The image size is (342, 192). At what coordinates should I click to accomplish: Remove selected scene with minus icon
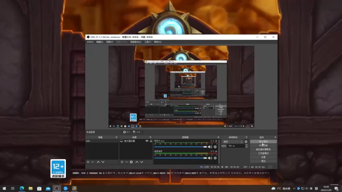[x=93, y=162]
